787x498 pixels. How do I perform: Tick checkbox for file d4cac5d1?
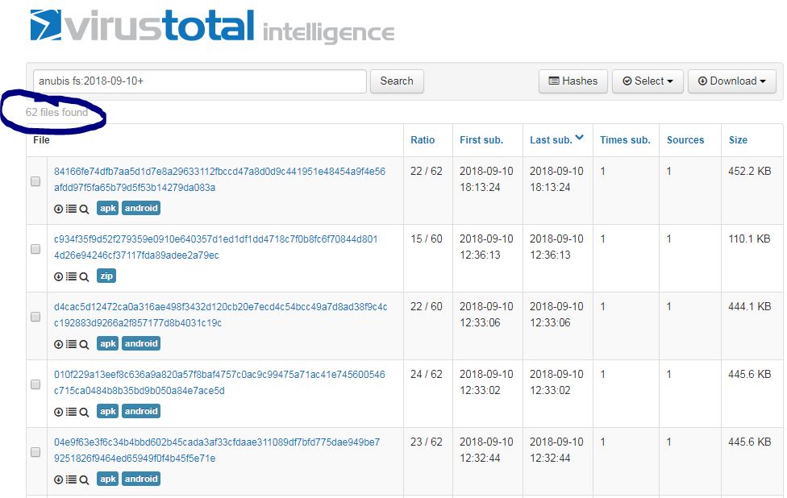pos(35,317)
